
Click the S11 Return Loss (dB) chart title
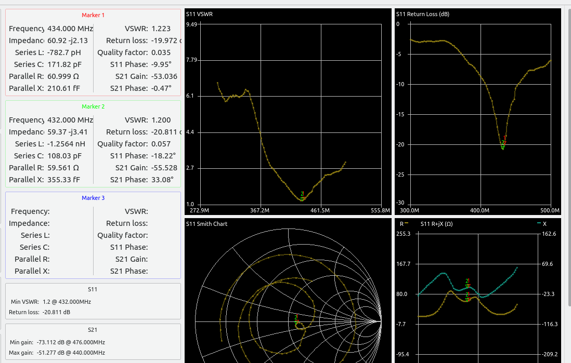click(x=422, y=14)
